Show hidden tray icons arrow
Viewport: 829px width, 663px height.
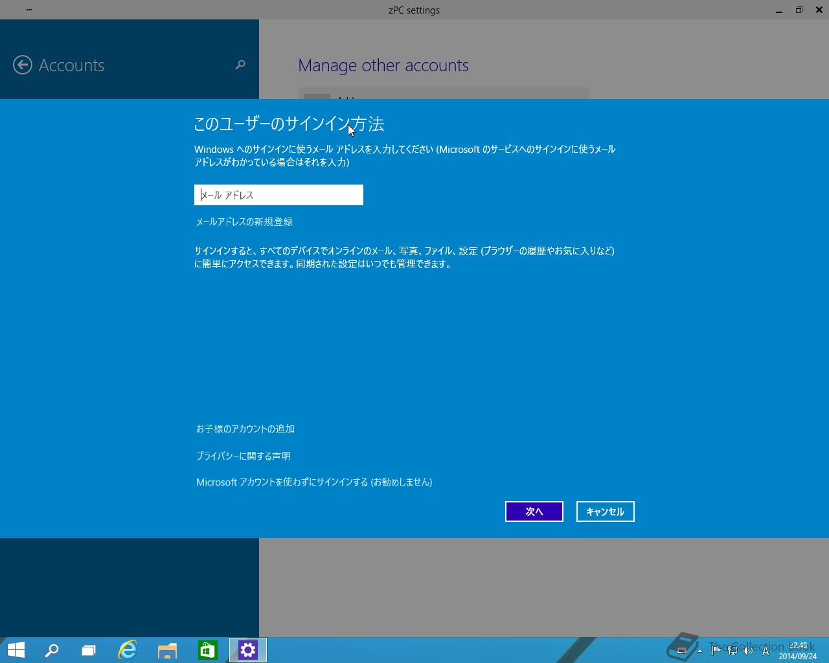point(699,651)
